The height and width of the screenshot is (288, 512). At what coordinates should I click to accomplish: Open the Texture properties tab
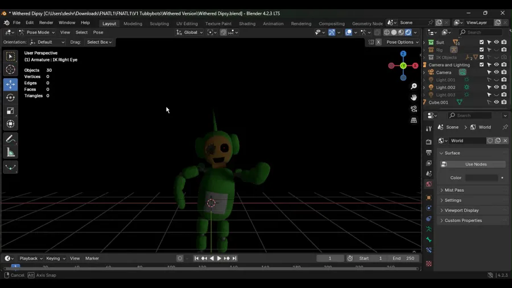point(429,264)
